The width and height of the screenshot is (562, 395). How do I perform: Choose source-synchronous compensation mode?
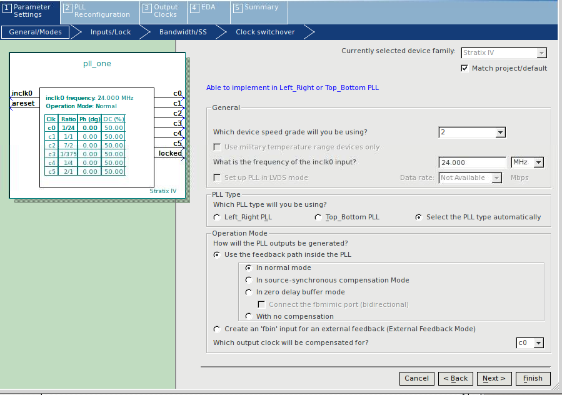tap(249, 280)
